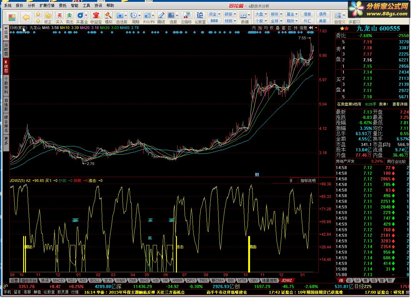Screen dimensions: 411x298
Task: Open the 报价 menu
Action: [x=19, y=6]
